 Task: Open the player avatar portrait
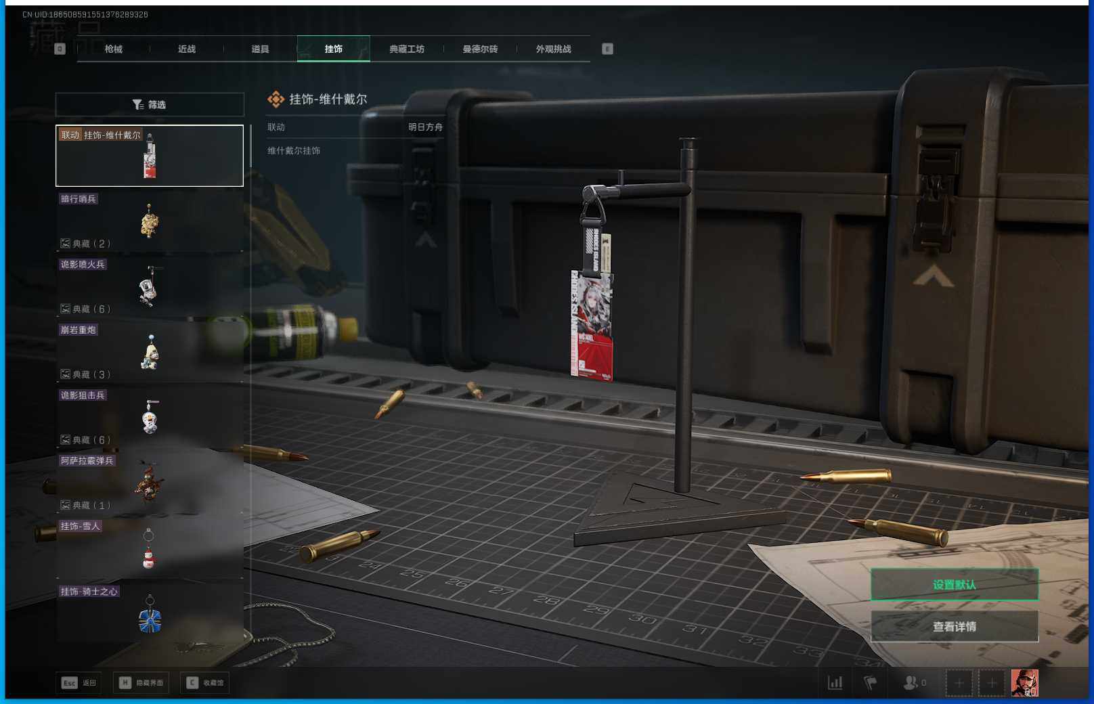[1024, 683]
